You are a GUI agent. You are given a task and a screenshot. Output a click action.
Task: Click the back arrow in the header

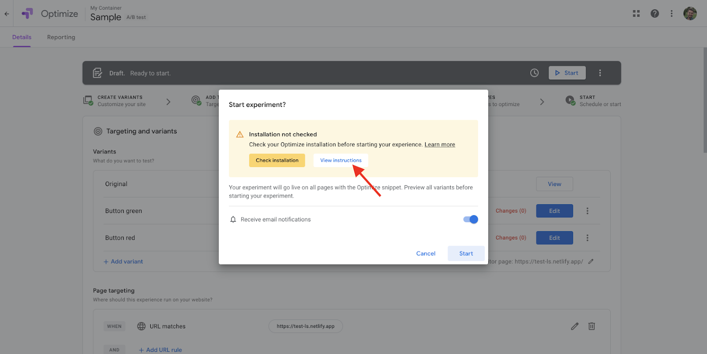click(7, 14)
